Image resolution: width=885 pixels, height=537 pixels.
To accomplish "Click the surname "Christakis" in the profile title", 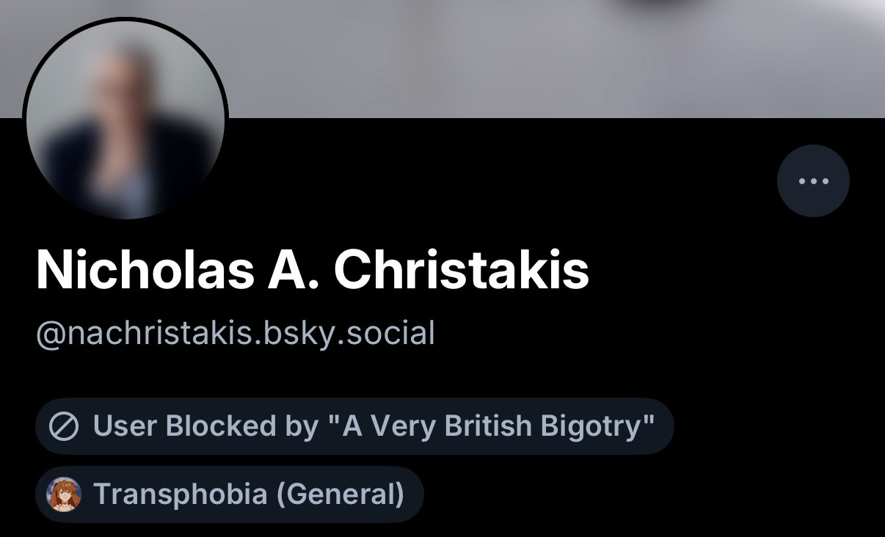I will [462, 270].
